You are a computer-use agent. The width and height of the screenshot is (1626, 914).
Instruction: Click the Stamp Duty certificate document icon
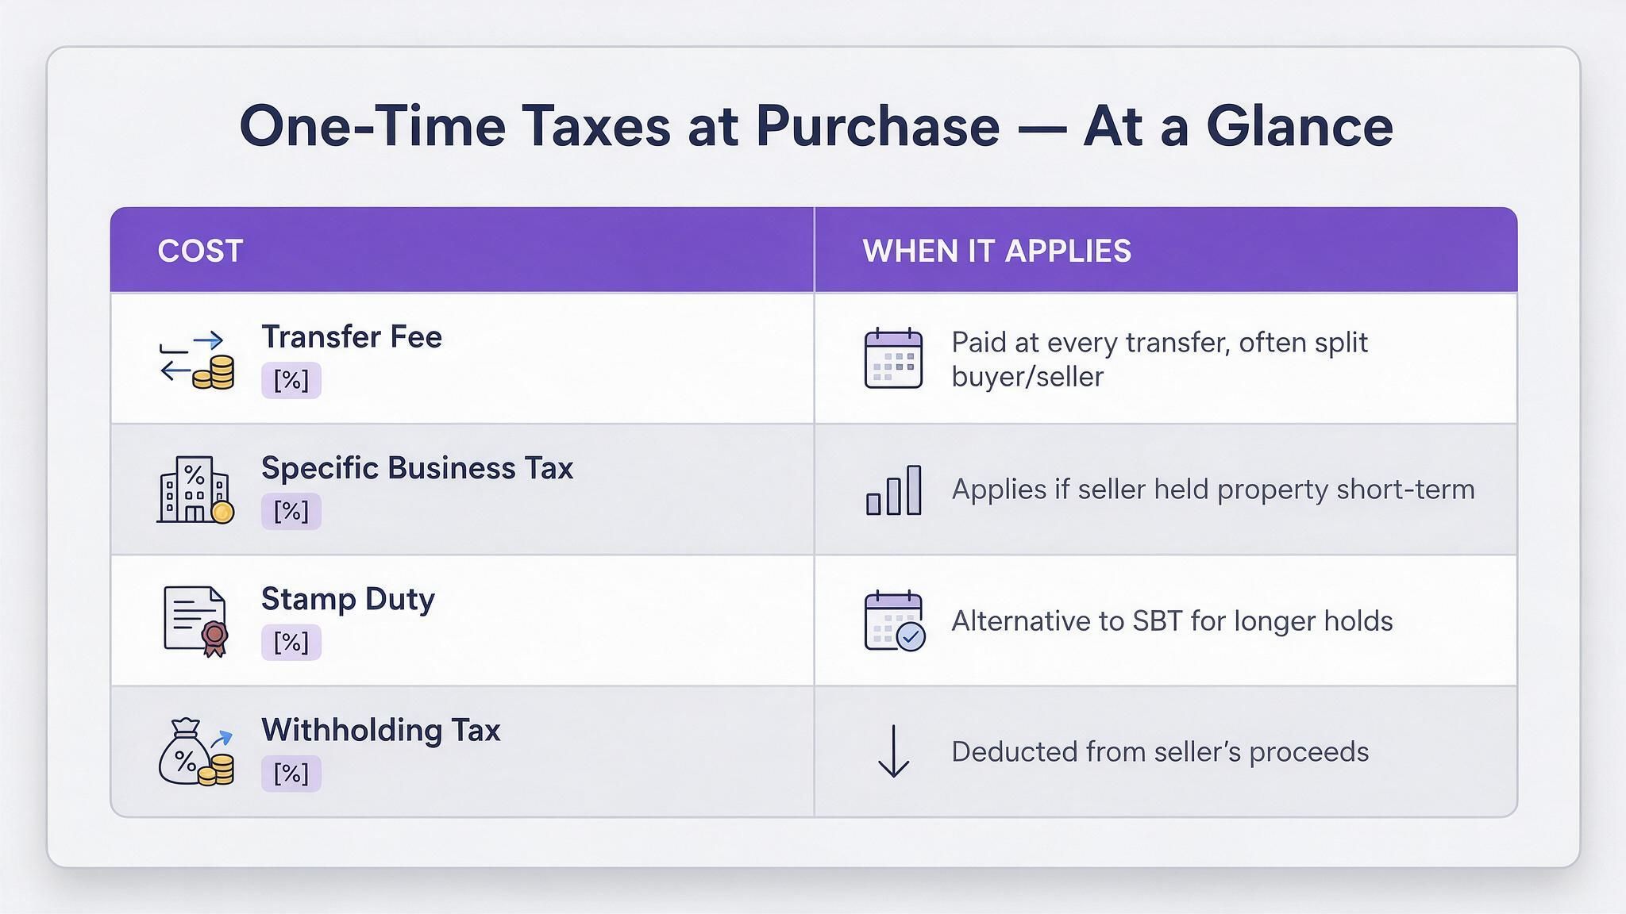(x=195, y=621)
